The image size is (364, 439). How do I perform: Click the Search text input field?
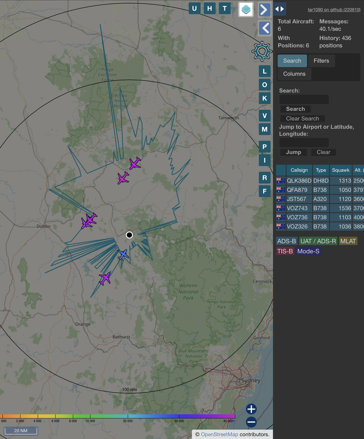click(x=304, y=99)
